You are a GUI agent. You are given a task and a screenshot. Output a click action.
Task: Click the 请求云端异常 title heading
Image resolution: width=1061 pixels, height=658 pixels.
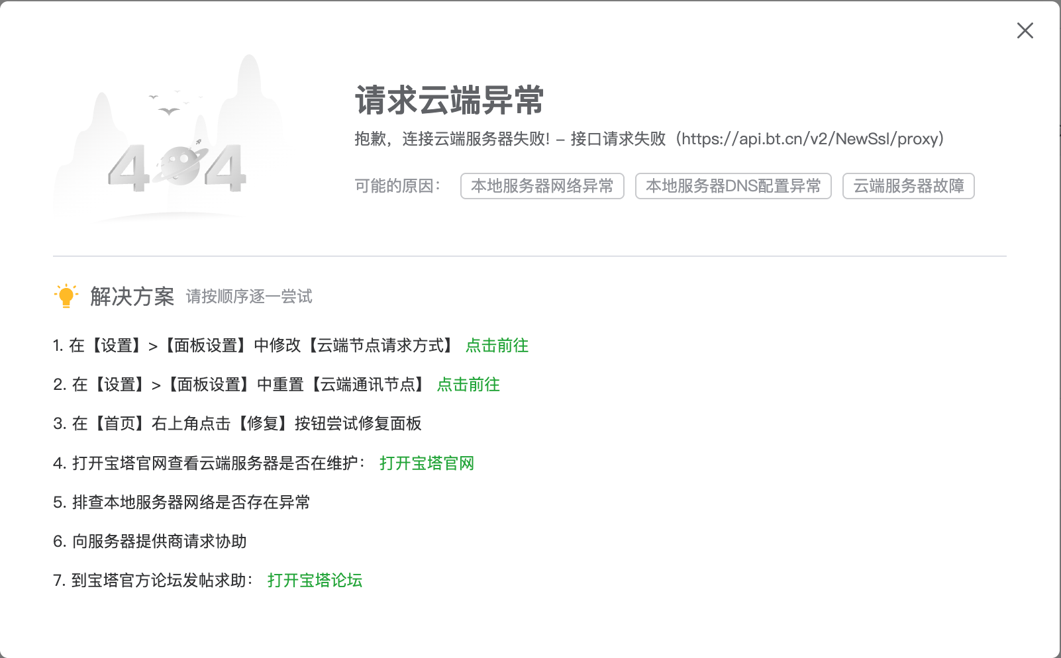coord(449,101)
